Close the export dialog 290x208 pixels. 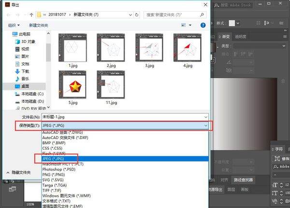(205, 5)
